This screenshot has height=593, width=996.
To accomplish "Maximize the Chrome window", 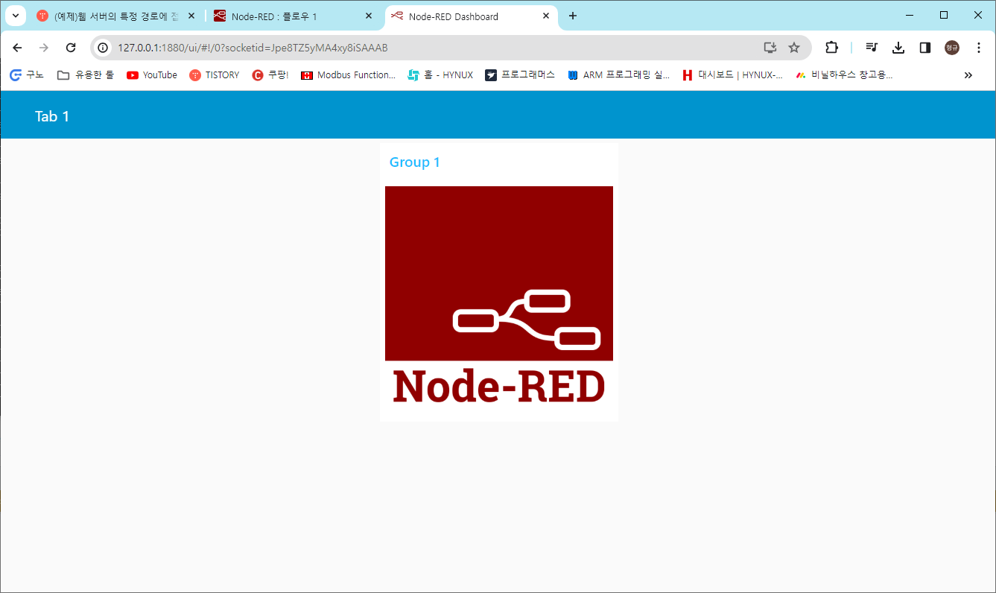I will coord(944,15).
